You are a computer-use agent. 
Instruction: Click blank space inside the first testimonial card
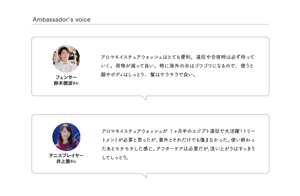tap(172, 87)
